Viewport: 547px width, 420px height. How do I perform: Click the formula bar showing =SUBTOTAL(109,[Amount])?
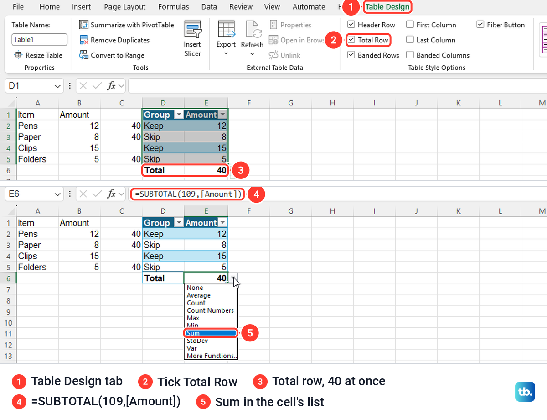(337, 194)
